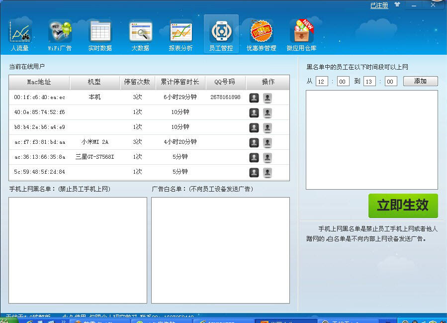Open the 人流量 traffic module
447x323 pixels.
point(20,34)
